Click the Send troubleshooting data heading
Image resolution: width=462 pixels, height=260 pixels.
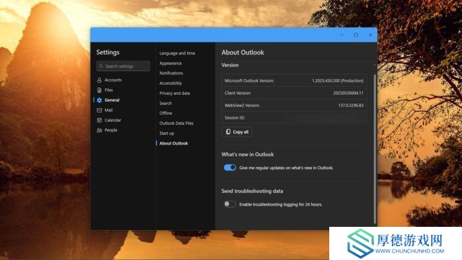(252, 191)
